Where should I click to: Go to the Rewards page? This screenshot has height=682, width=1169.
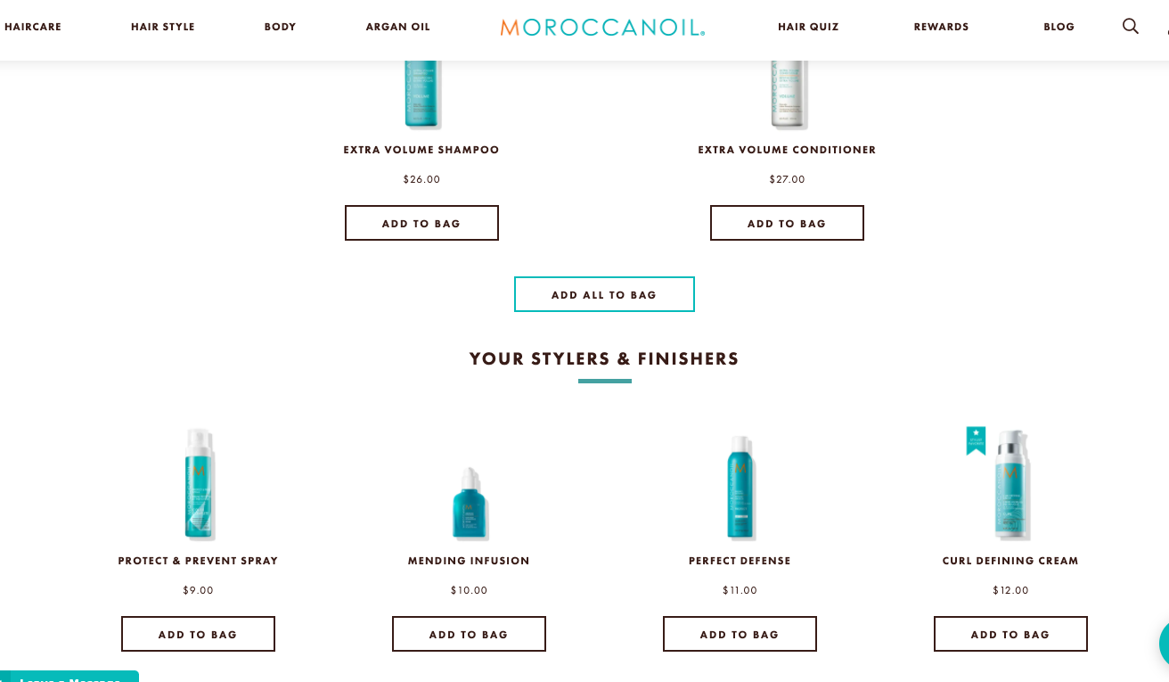click(x=941, y=27)
